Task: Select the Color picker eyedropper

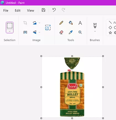Action: (71, 32)
